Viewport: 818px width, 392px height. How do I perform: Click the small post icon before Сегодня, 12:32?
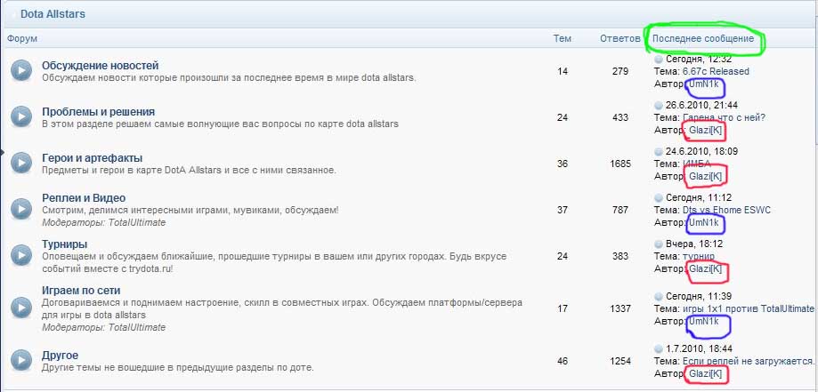point(659,60)
